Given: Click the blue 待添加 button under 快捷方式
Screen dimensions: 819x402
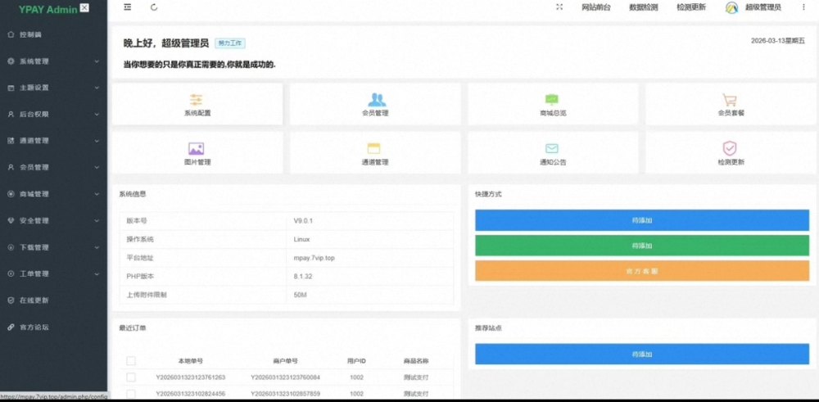Looking at the screenshot, I should pyautogui.click(x=642, y=220).
